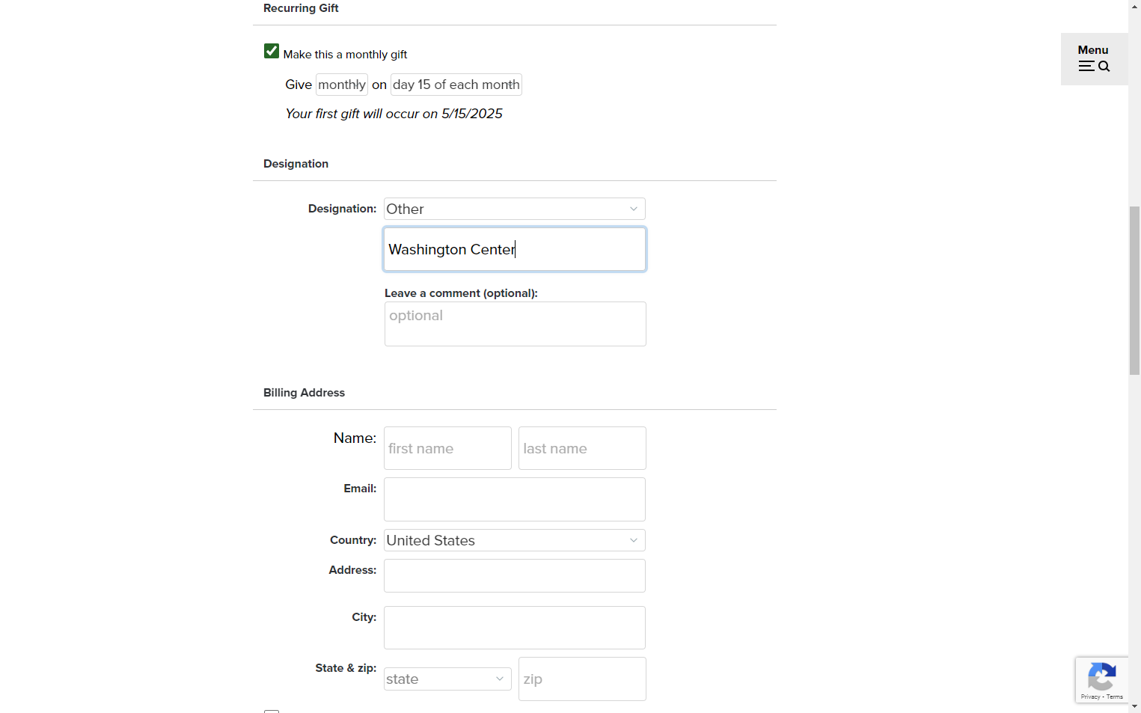Open the day 15 of each month dropdown
Viewport: 1141px width, 713px height.
[x=456, y=85]
